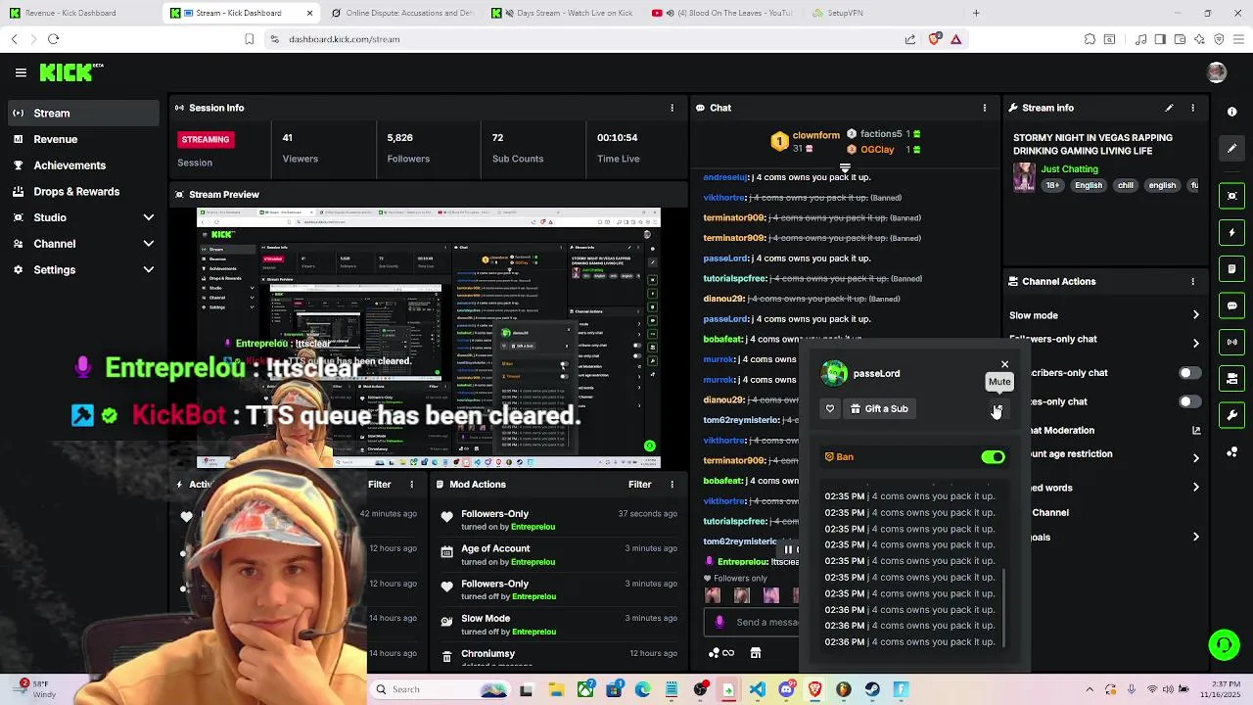
Task: Toggle Emotes-only chat switch
Action: tap(1189, 401)
